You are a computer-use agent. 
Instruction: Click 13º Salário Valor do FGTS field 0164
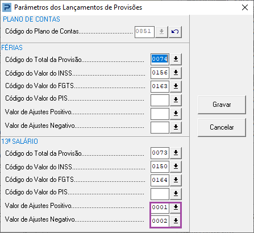(x=160, y=180)
